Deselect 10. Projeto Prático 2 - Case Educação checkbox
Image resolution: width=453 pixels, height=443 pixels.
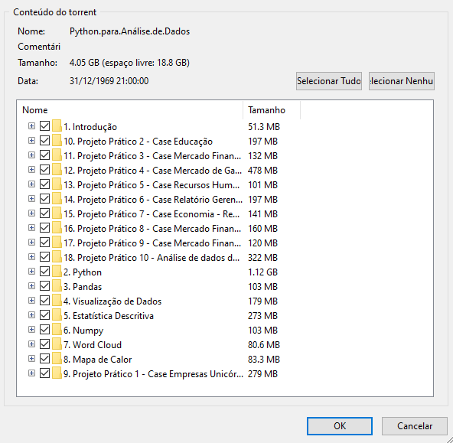[45, 140]
